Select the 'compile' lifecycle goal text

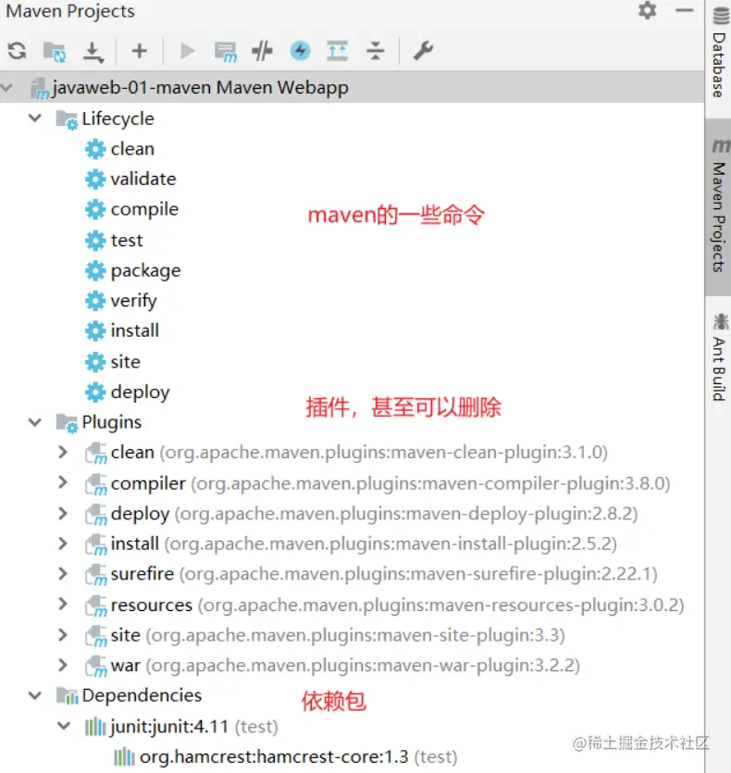[x=144, y=210]
